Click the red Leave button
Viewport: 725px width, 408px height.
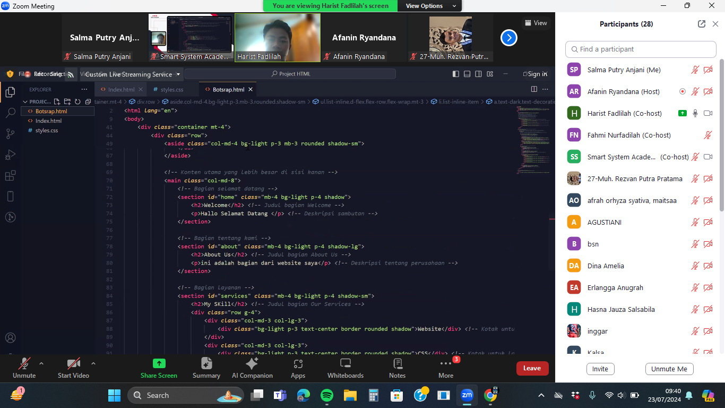(x=532, y=368)
